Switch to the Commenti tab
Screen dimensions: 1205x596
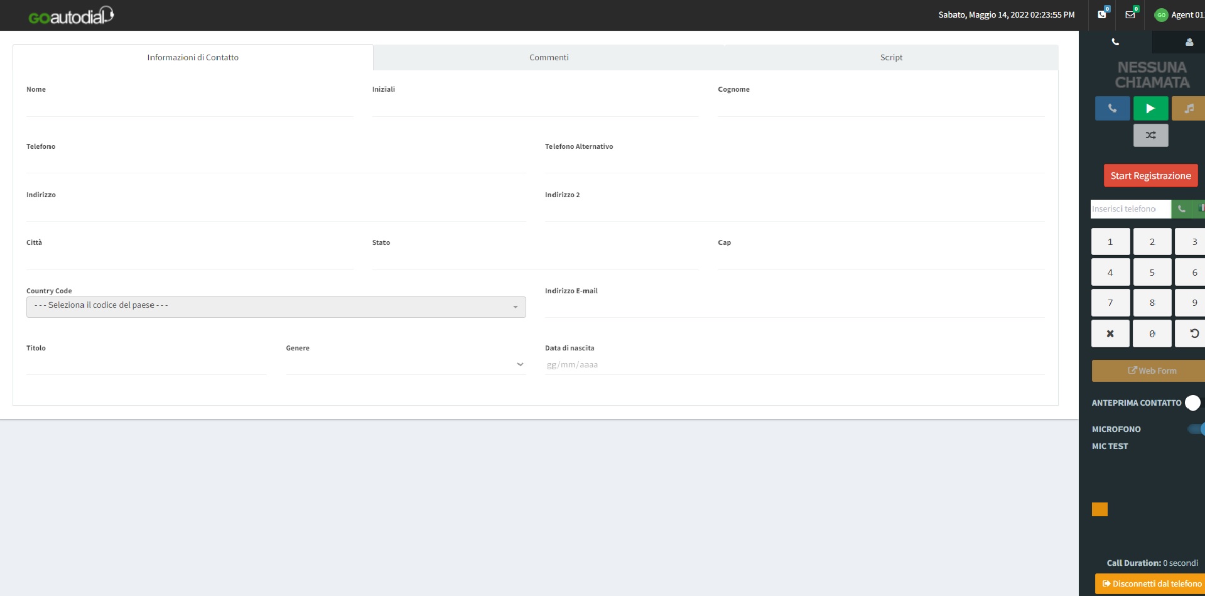[549, 57]
